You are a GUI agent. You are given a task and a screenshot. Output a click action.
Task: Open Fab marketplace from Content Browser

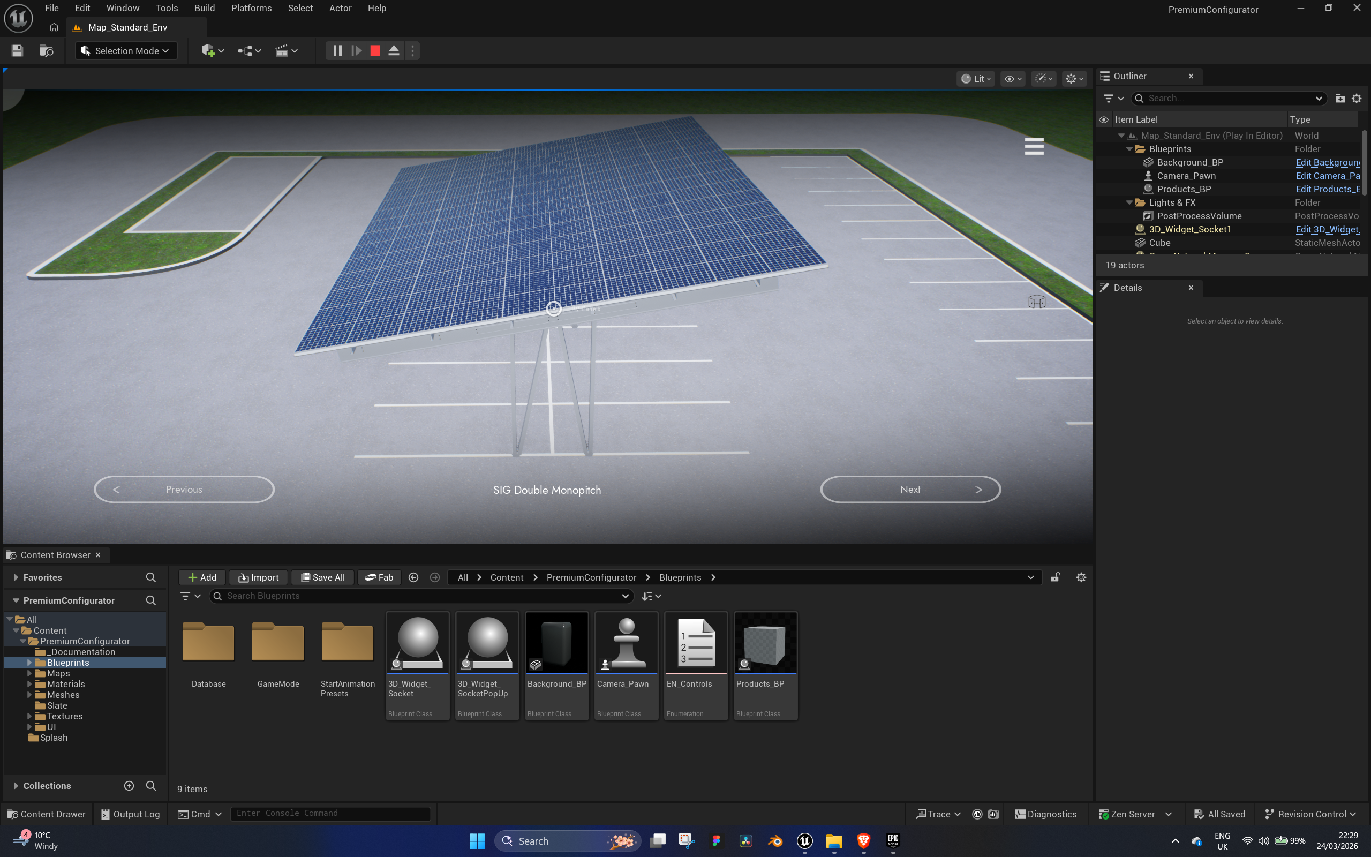pyautogui.click(x=379, y=577)
